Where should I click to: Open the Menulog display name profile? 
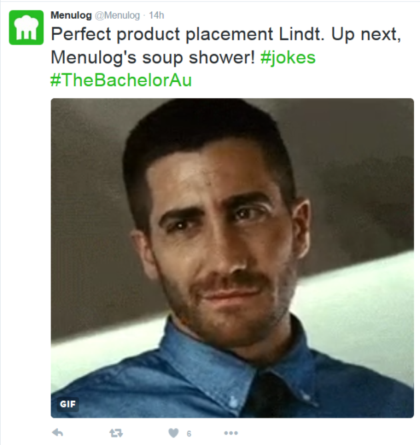click(71, 15)
